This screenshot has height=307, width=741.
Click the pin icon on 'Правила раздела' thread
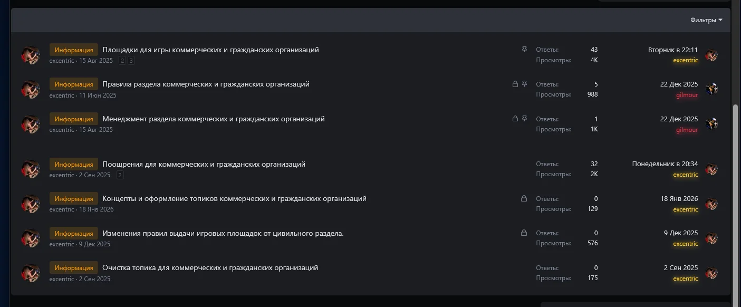click(524, 84)
